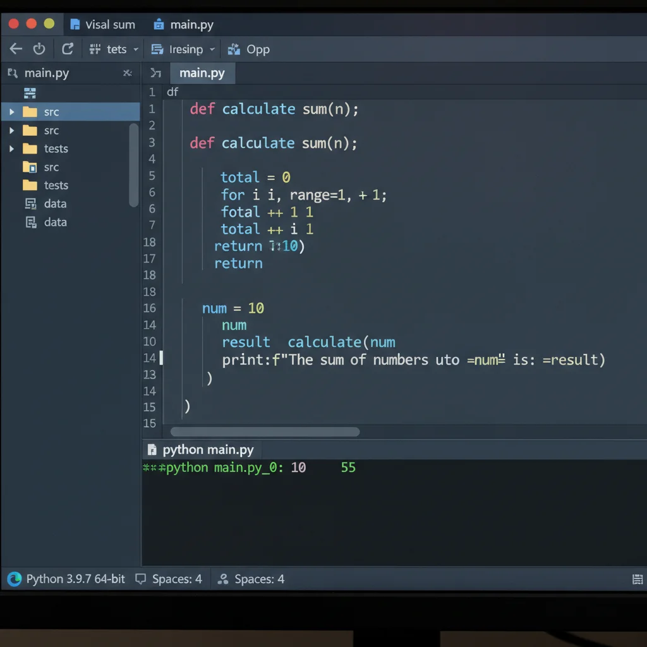Click the terminal tab file icon
This screenshot has height=647, width=647.
pyautogui.click(x=152, y=450)
